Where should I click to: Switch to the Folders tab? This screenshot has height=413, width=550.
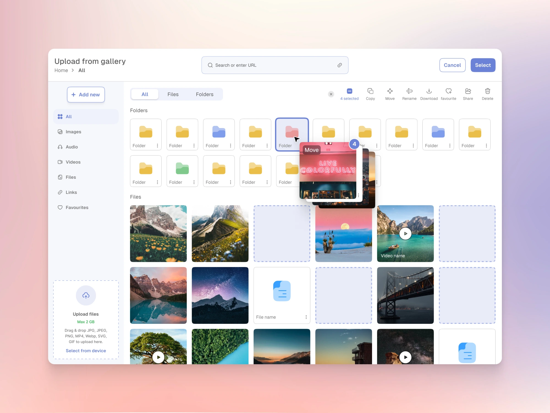204,94
